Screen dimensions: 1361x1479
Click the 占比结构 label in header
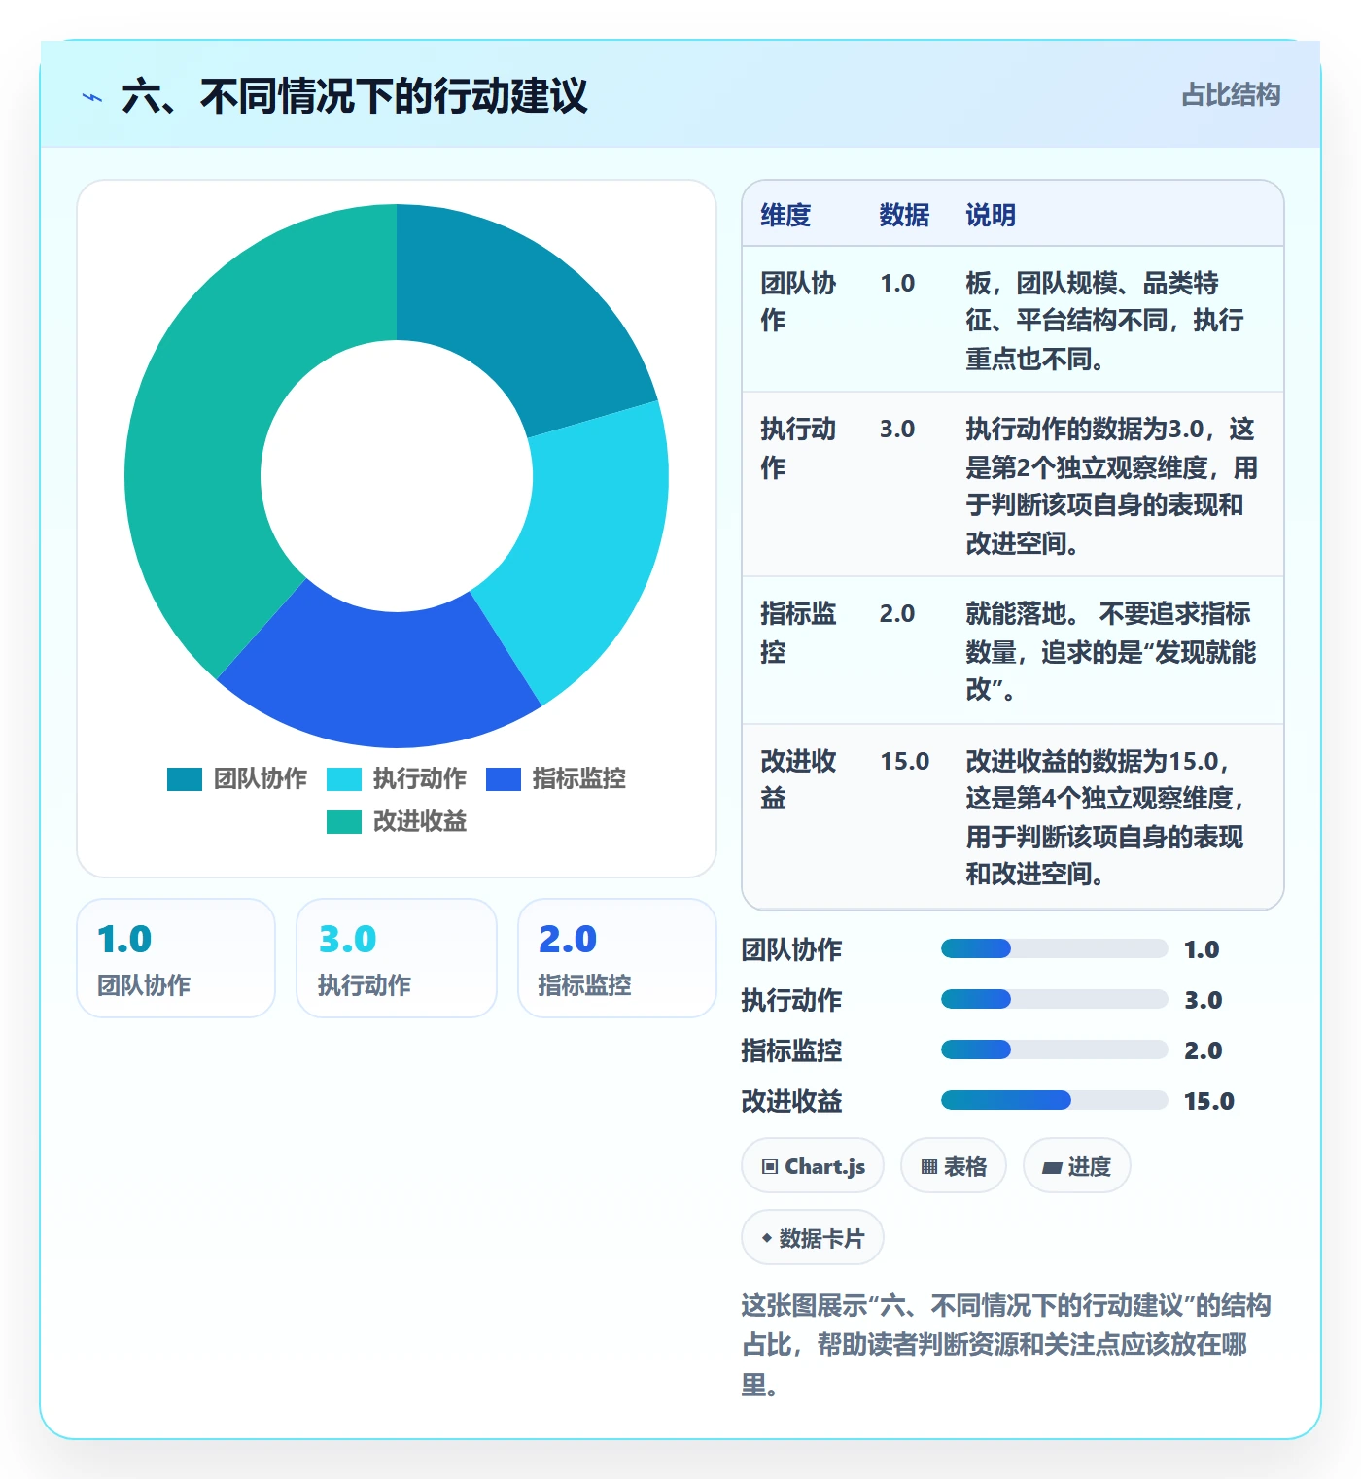click(x=1231, y=95)
